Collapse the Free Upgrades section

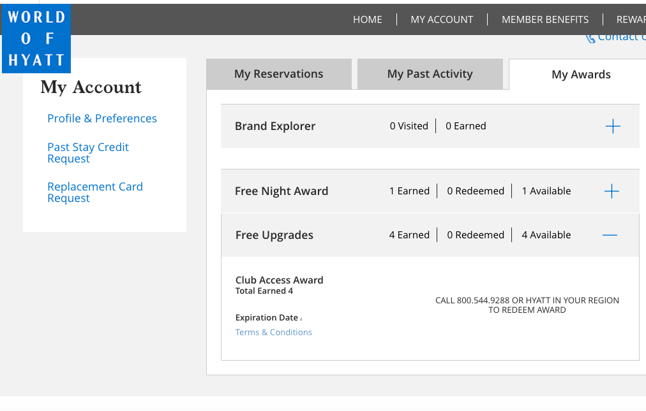(x=610, y=235)
